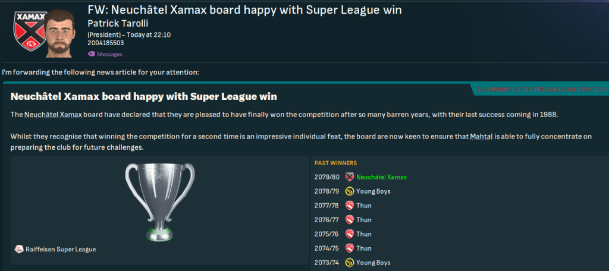The image size is (609, 271).
Task: Click the Patrick Tarolli sender name
Action: pos(116,23)
